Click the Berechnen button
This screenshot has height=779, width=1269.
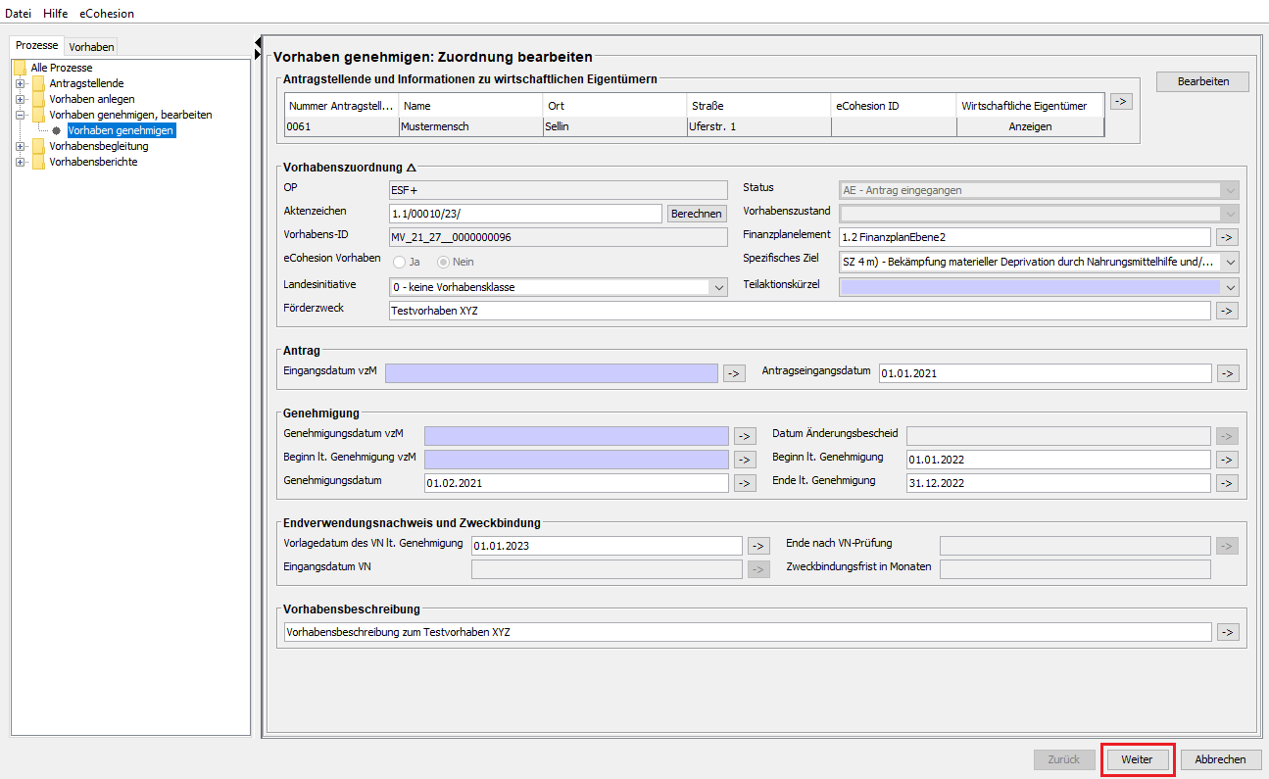(x=697, y=214)
